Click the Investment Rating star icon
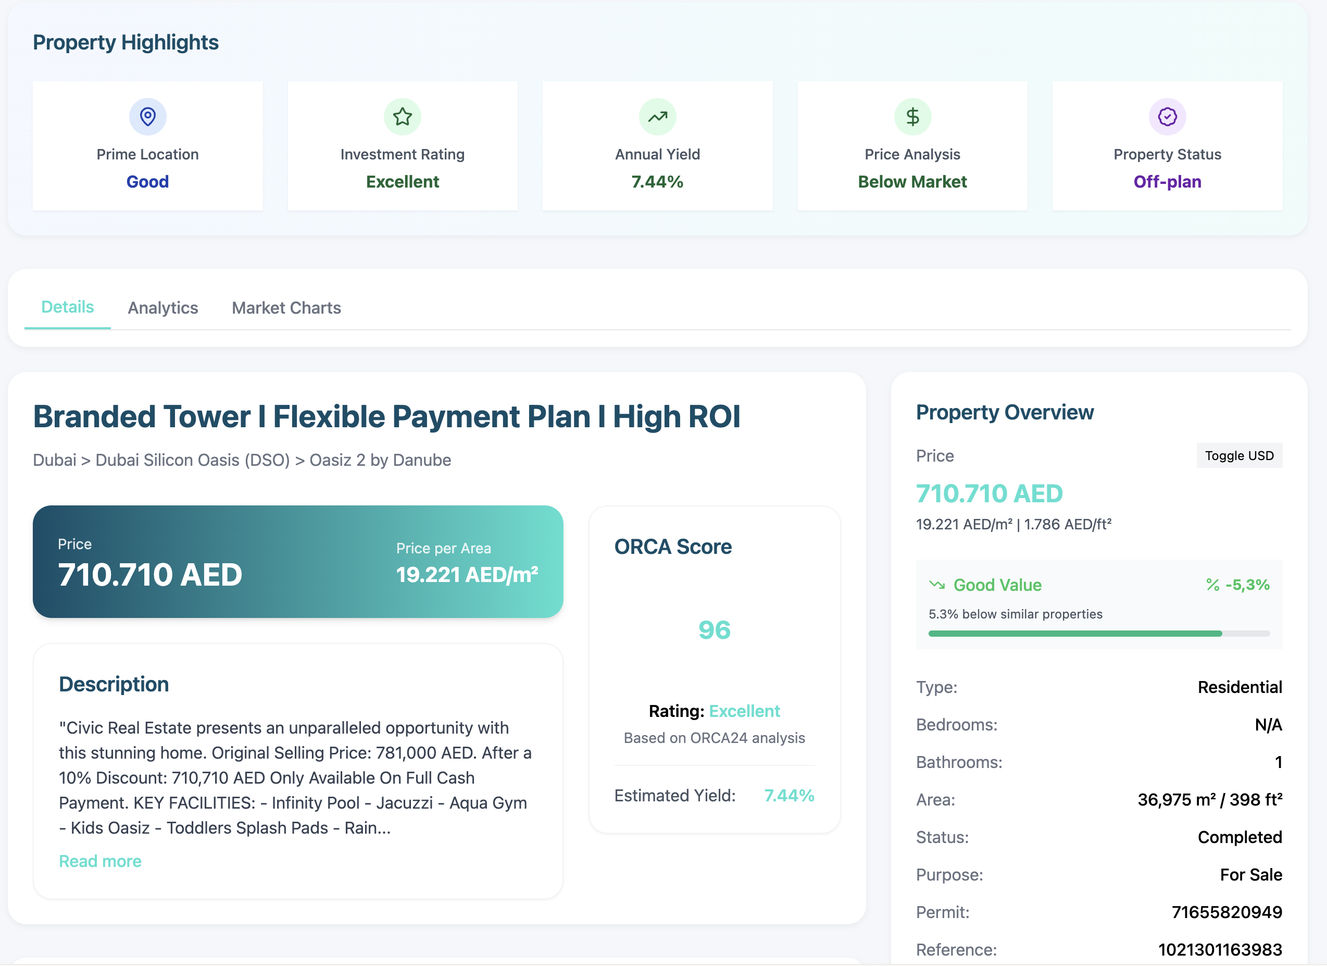 [403, 117]
